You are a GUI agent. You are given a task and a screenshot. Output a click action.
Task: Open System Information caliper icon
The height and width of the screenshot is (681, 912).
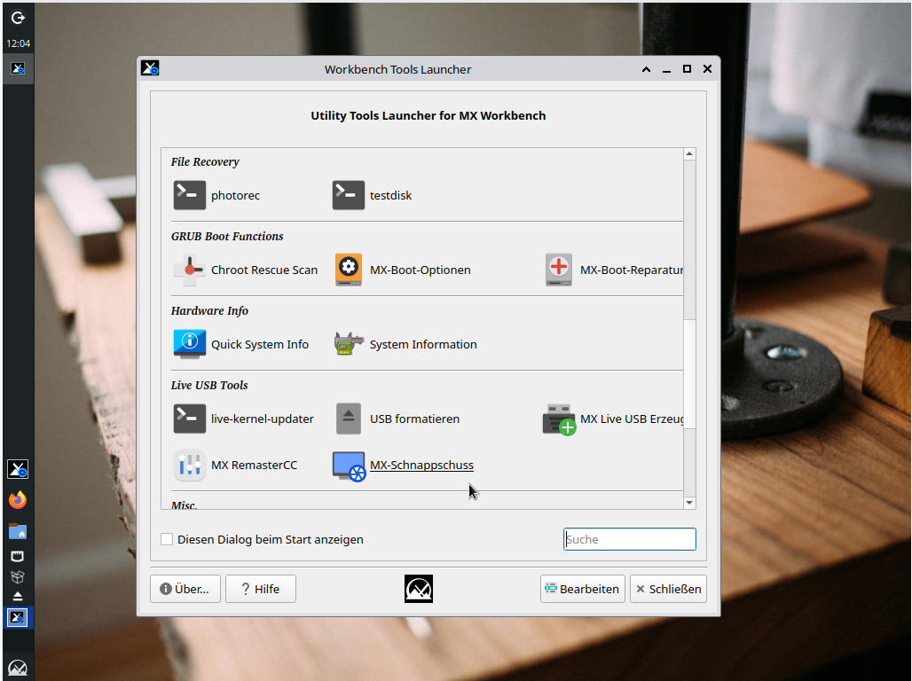pos(349,344)
